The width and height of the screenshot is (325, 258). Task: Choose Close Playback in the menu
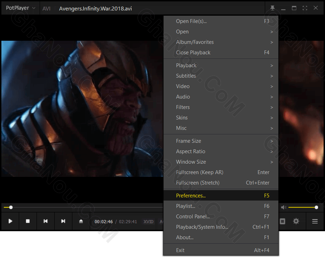pos(221,53)
